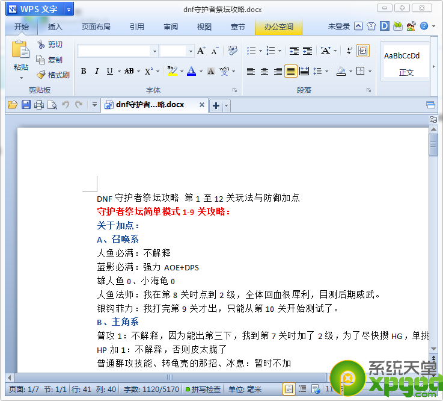Open the 引用 ribbon tab

tap(137, 27)
